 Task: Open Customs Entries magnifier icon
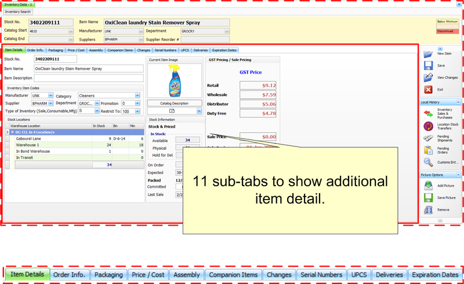click(428, 162)
